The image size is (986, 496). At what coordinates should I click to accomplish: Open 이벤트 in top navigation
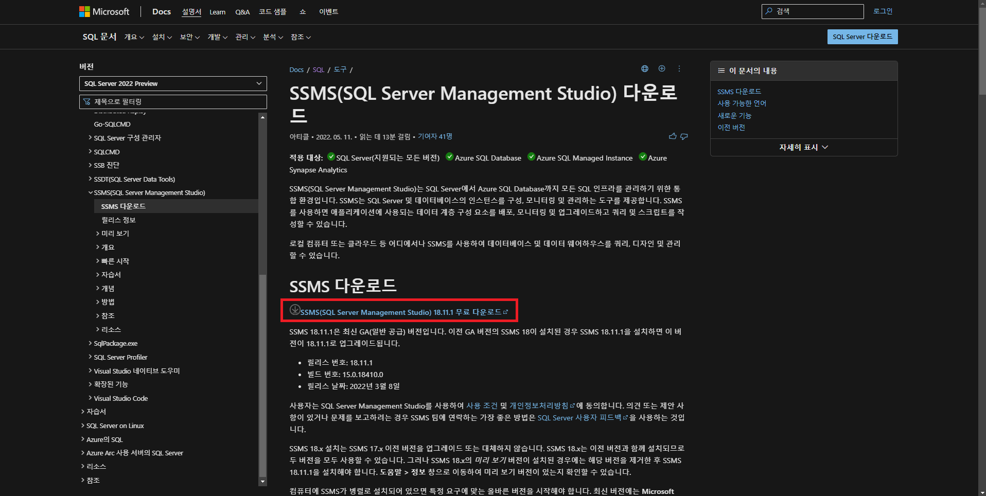click(x=328, y=12)
